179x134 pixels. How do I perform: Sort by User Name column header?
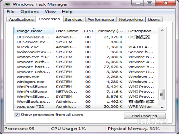pyautogui.click(x=67, y=31)
